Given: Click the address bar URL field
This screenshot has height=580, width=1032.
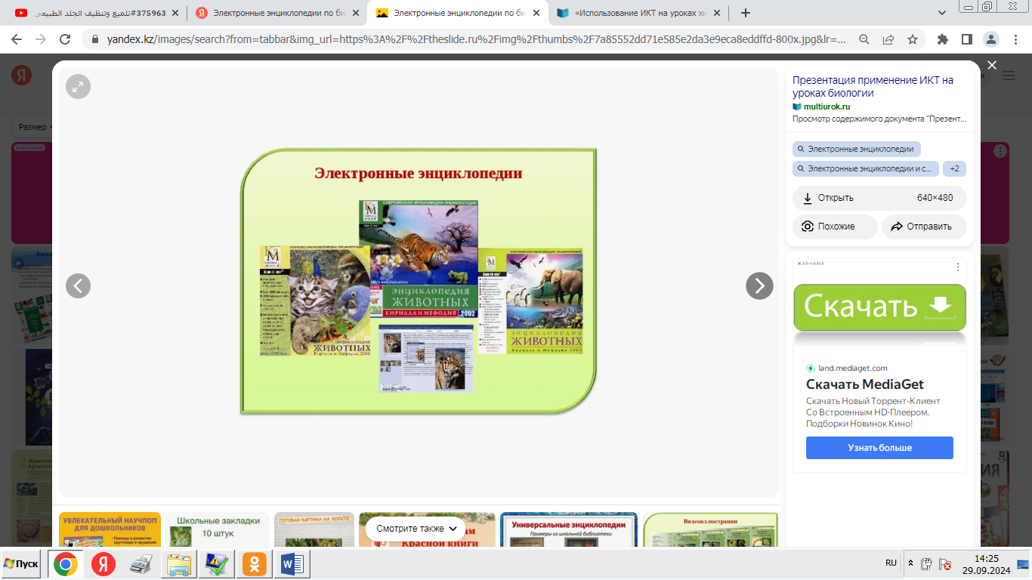Looking at the screenshot, I should click(476, 39).
